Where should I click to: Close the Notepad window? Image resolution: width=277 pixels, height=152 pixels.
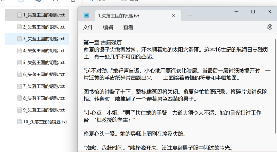269,12
